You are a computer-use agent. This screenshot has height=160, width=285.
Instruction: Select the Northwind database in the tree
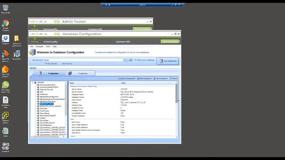pyautogui.click(x=44, y=108)
